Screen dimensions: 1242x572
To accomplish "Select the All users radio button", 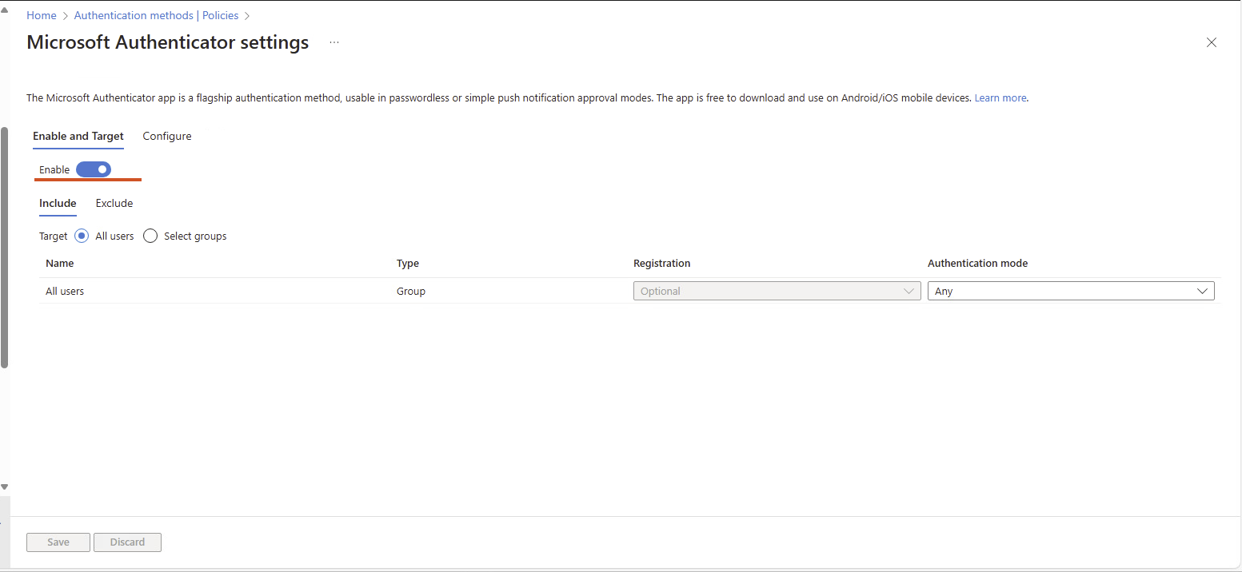I will coord(82,236).
